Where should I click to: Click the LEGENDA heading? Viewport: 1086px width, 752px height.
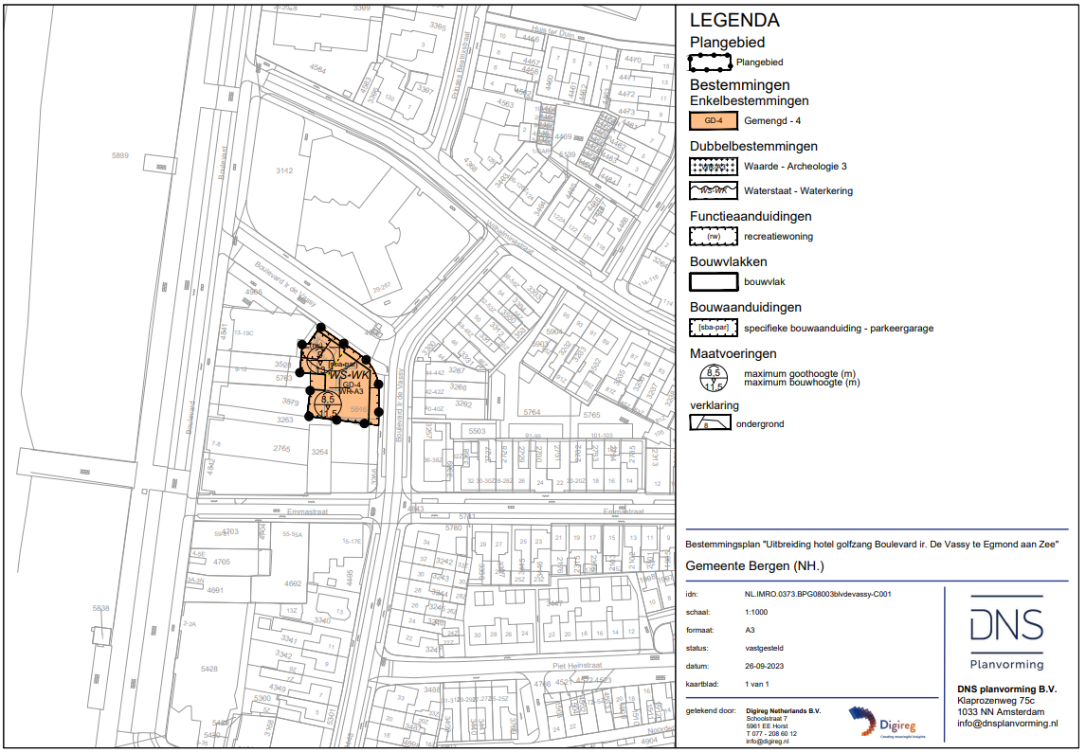[x=734, y=21]
